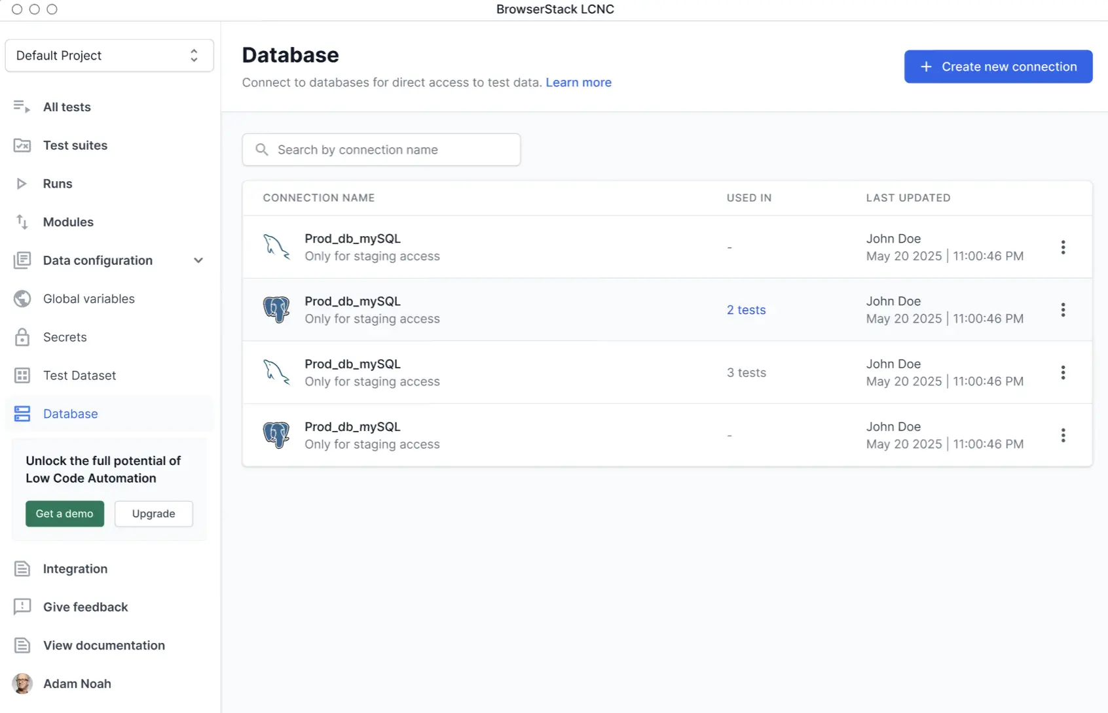
Task: Expand the Data configuration chevron
Action: 198,260
